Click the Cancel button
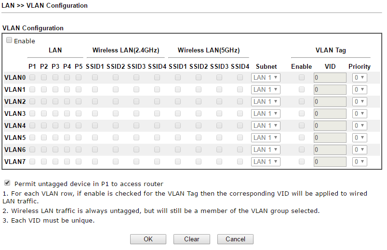This screenshot has height=250, width=387. 235,239
